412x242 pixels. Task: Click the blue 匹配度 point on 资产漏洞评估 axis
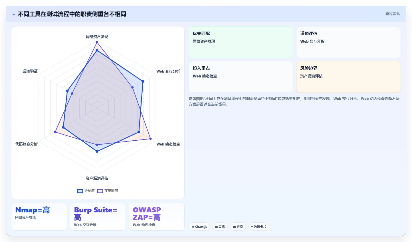pos(97,151)
